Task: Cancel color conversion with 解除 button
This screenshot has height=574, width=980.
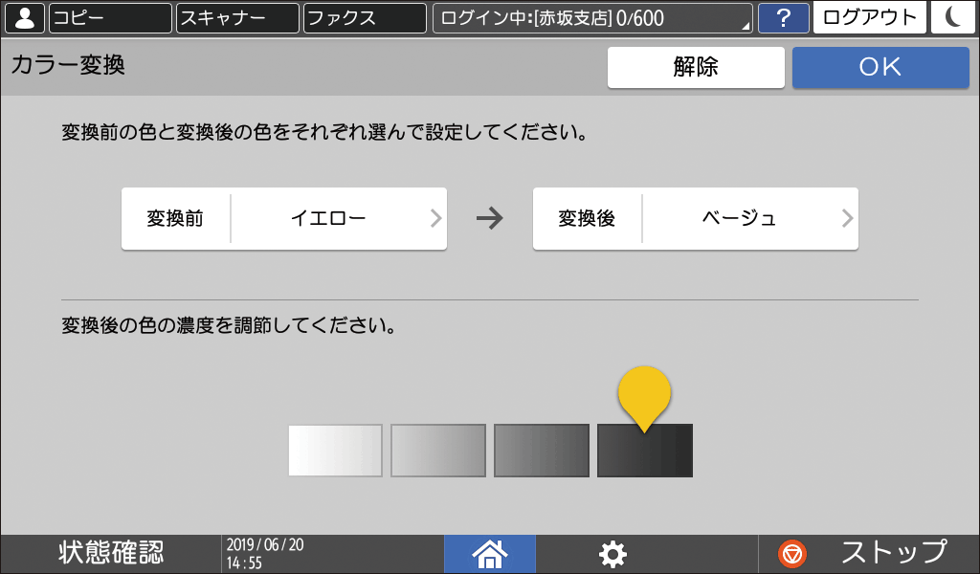Action: point(696,67)
